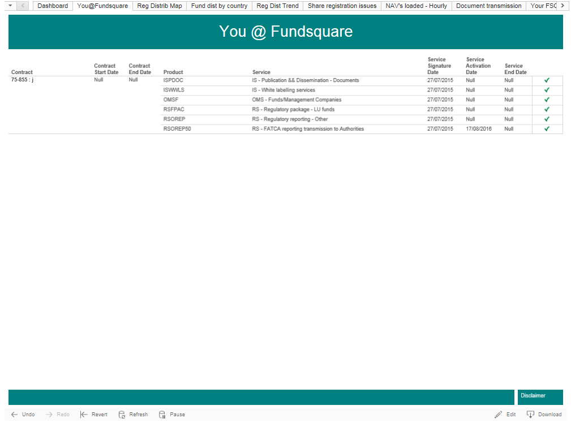Viewport: 571px width, 427px height.
Task: Go to Share registration issues tab
Action: tap(342, 6)
